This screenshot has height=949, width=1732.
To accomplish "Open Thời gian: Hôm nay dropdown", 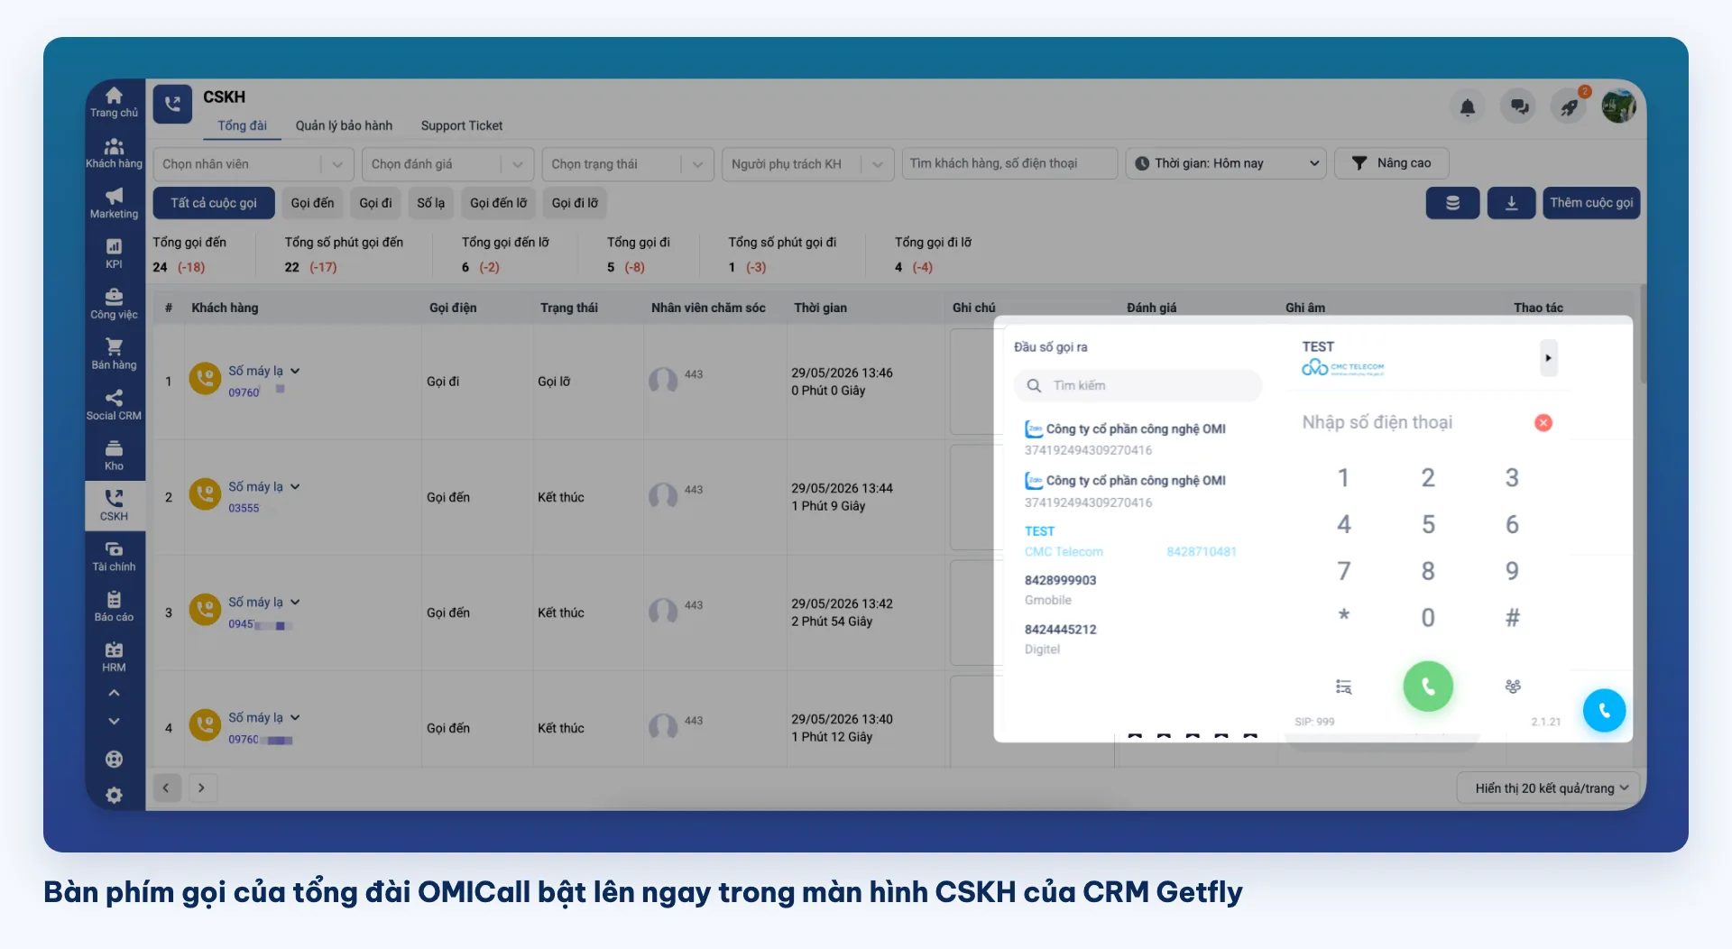I will (x=1226, y=163).
